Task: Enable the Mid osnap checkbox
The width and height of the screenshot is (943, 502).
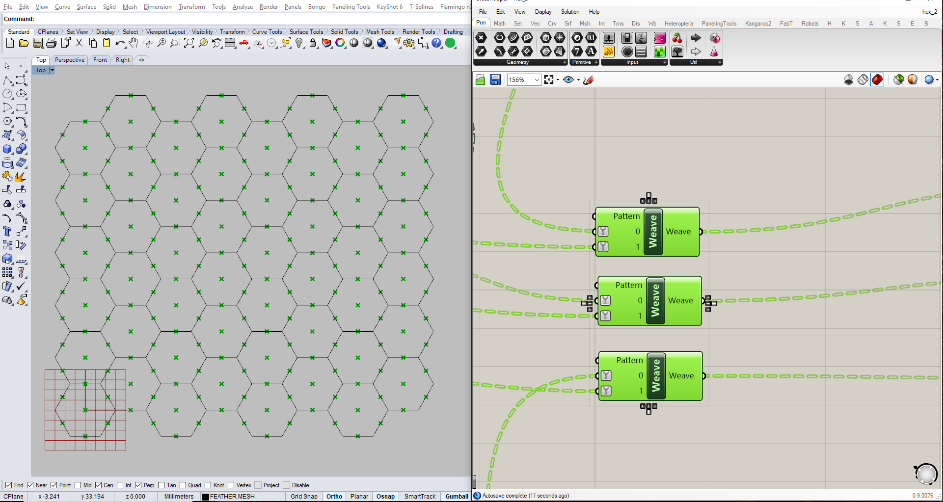Action: click(x=77, y=485)
